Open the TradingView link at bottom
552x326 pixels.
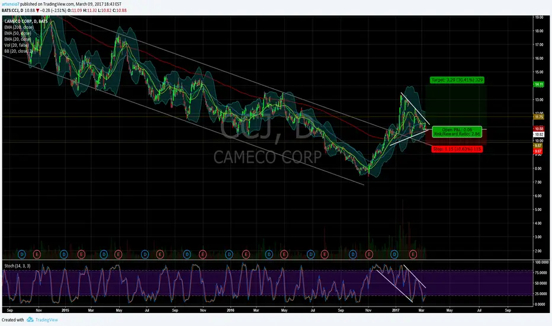click(46, 319)
